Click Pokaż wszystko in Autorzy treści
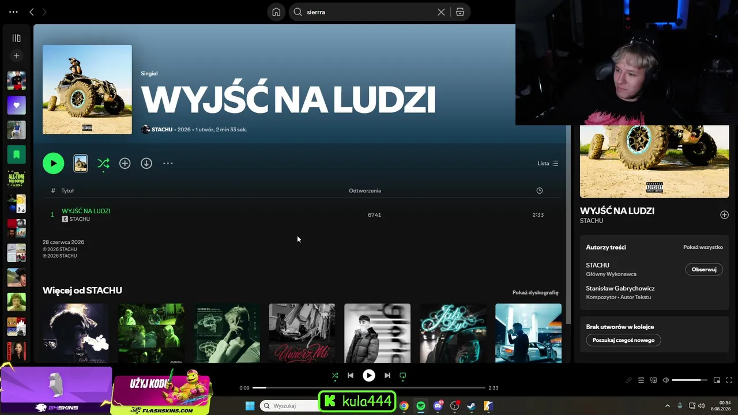The width and height of the screenshot is (738, 415). coord(703,247)
